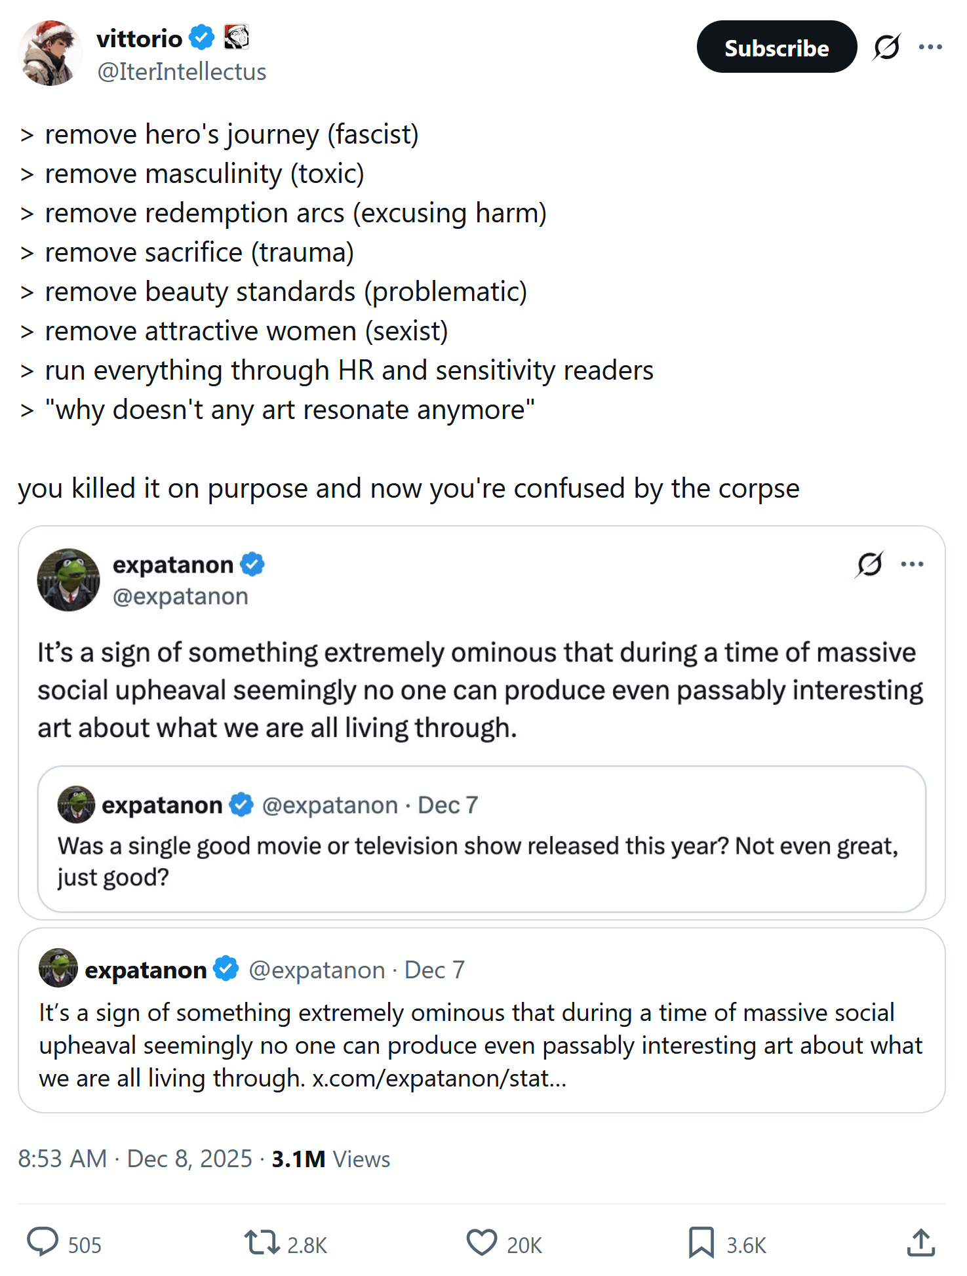Click the @expatanon handle in quoted post
Image resolution: width=967 pixels, height=1276 pixels.
point(180,597)
